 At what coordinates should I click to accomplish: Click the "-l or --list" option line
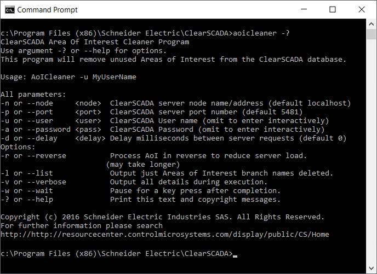click(x=167, y=173)
